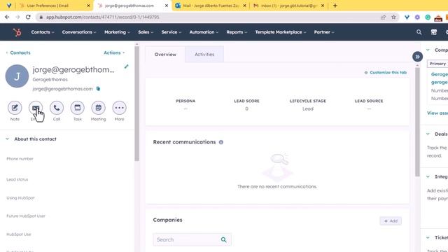448x252 pixels.
Task: Open the Service navigation menu
Action: 171,32
